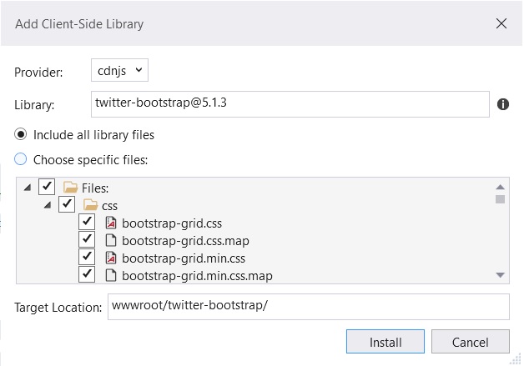Click the bootstrap-grid.css file icon
The height and width of the screenshot is (366, 524).
tap(111, 223)
